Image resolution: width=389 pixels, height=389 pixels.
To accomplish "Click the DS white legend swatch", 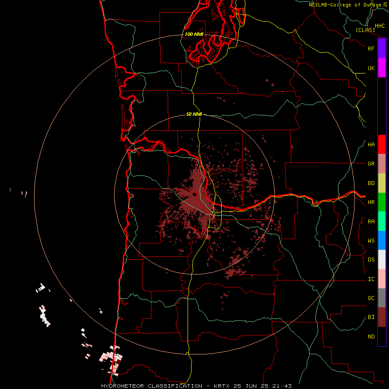I will tap(382, 259).
